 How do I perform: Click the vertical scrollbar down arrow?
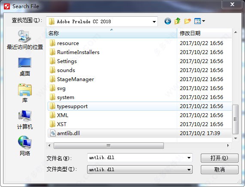pyautogui.click(x=236, y=139)
